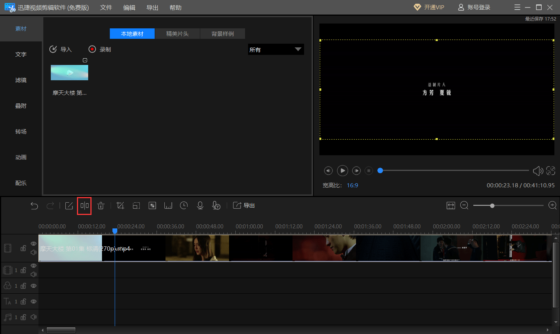
Task: Delete the selected clip with trash icon
Action: point(101,206)
